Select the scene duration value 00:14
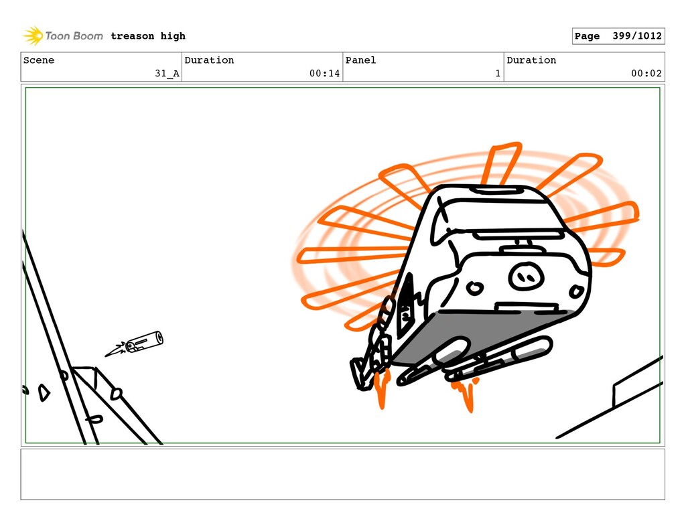686x531 pixels. (x=325, y=74)
